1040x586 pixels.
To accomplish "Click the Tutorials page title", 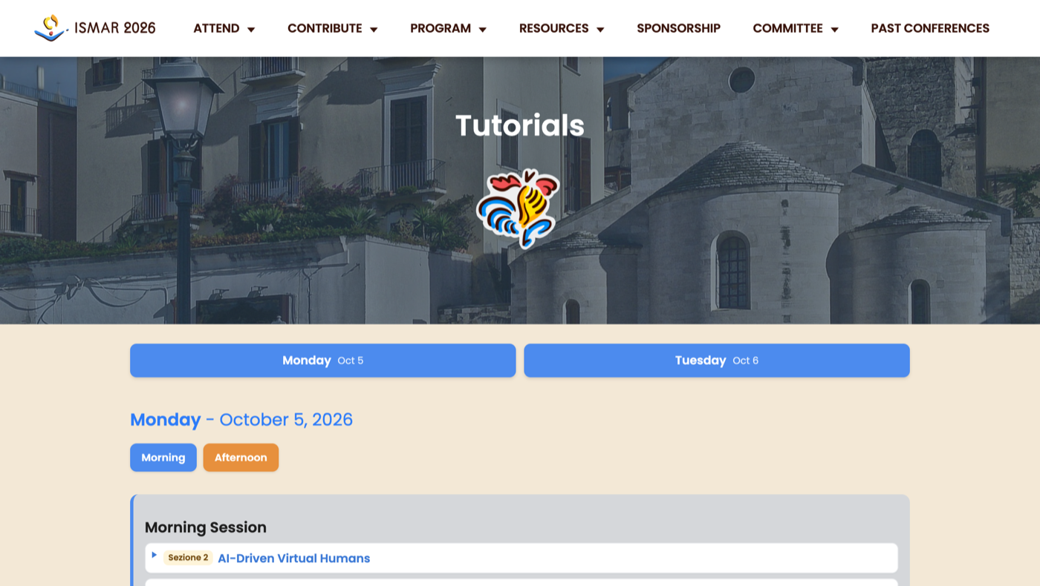I will pyautogui.click(x=520, y=125).
